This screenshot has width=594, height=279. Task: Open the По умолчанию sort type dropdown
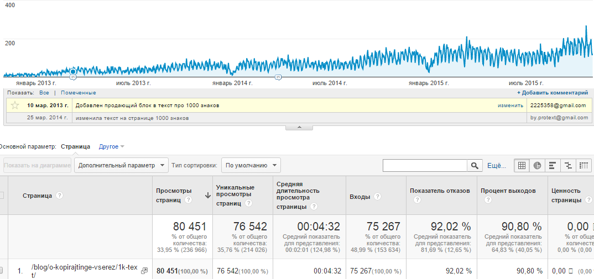[x=251, y=165]
